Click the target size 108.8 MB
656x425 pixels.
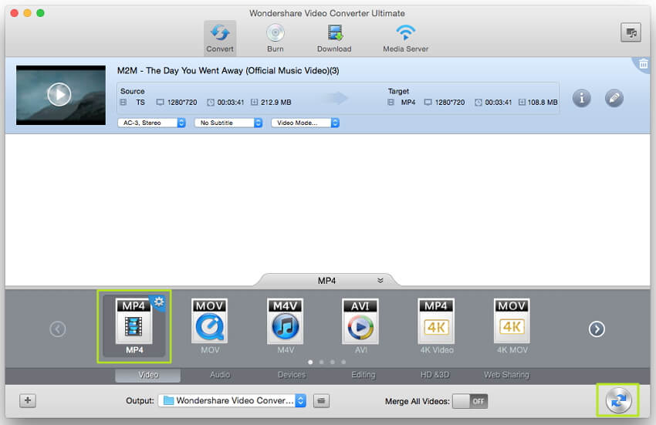(x=543, y=102)
